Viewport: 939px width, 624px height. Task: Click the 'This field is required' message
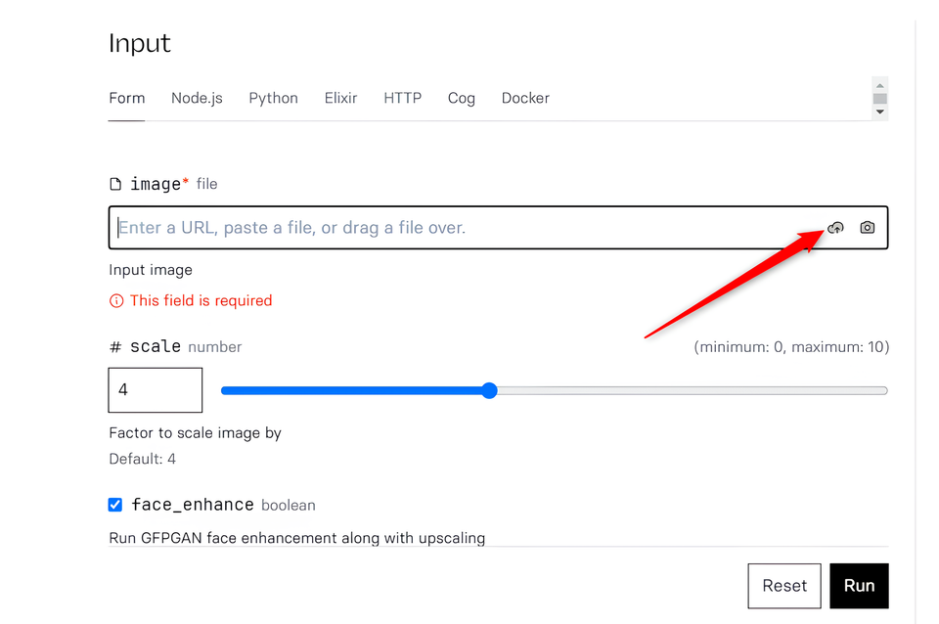click(201, 300)
